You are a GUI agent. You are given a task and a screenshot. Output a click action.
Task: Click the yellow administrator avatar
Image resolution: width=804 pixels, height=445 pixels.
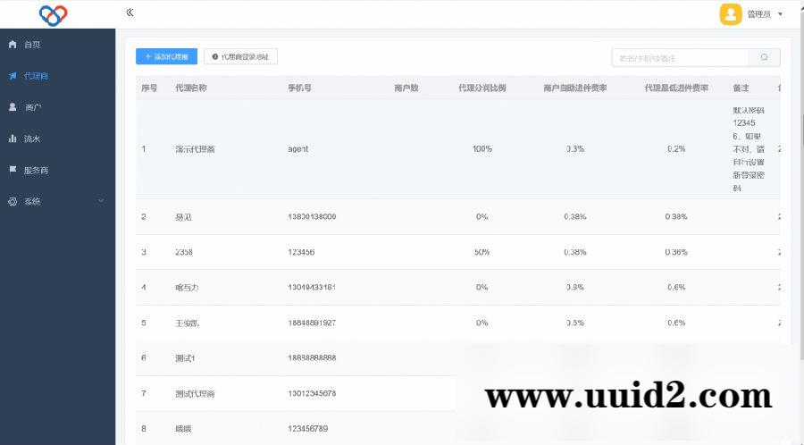pos(731,14)
